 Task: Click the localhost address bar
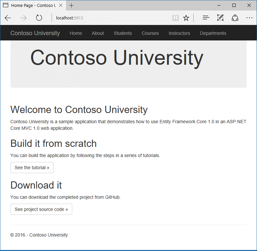112,18
